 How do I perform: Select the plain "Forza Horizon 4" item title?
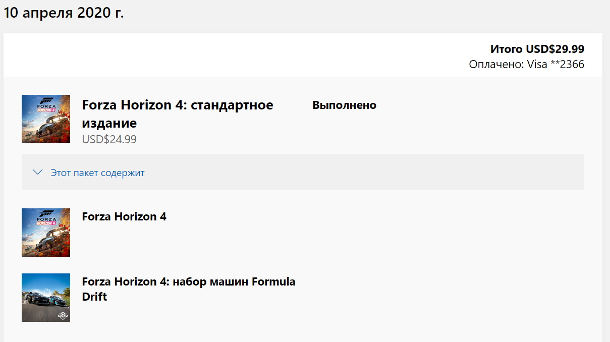click(x=124, y=216)
